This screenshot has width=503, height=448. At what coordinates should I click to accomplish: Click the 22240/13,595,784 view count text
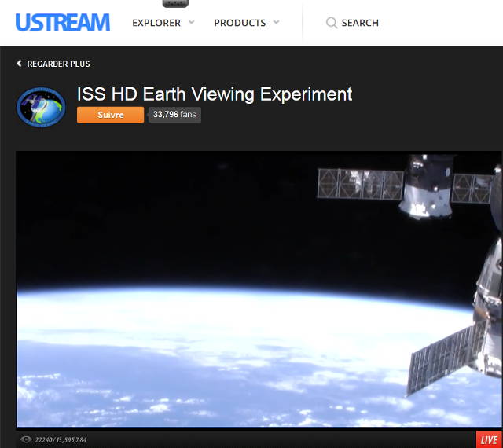[x=61, y=439]
